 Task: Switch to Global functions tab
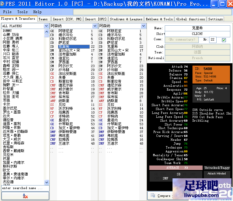(190, 19)
